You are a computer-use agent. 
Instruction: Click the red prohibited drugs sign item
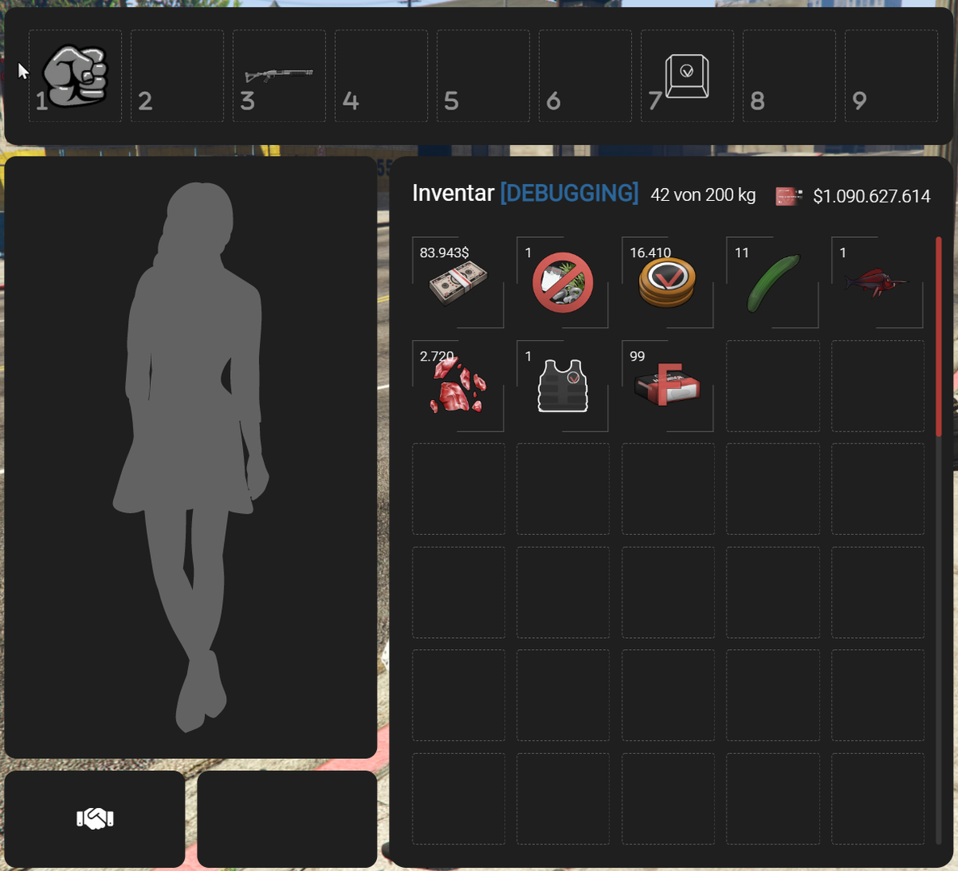coord(563,283)
